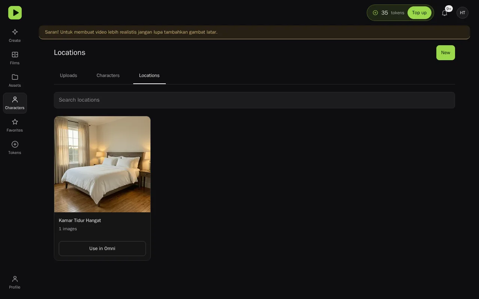Click the Kamar Tidur Hangat title

(x=80, y=221)
